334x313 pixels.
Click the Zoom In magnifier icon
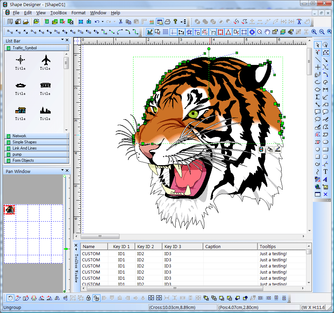point(314,32)
